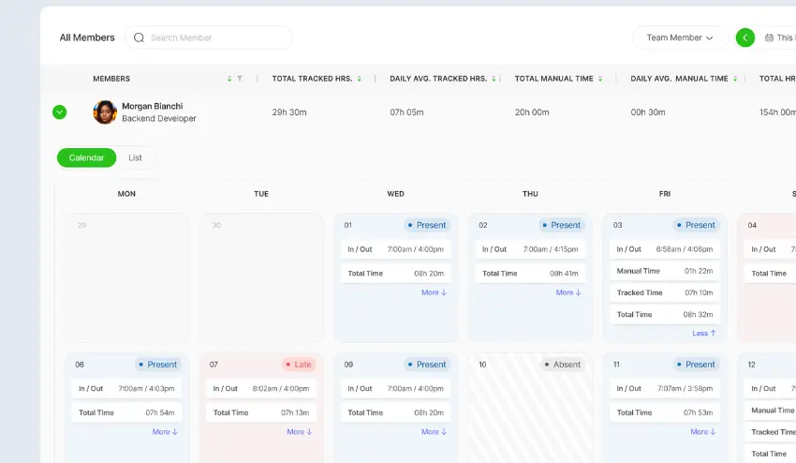
Task: Click day 09 Total Time 08h 20m row
Action: [x=395, y=412]
